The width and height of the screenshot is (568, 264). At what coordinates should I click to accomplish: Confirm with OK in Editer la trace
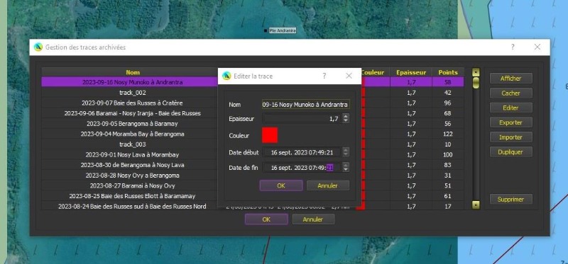(281, 185)
